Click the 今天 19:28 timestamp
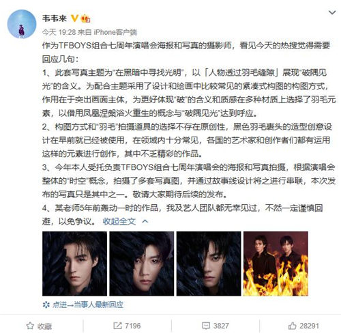Screen dimensions: 341x336 59,32
